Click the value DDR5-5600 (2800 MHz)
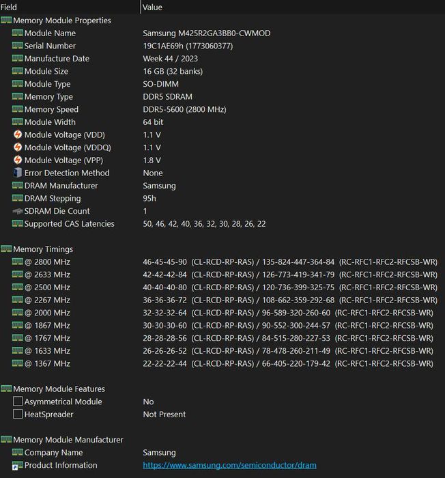Image resolution: width=445 pixels, height=478 pixels. 185,109
